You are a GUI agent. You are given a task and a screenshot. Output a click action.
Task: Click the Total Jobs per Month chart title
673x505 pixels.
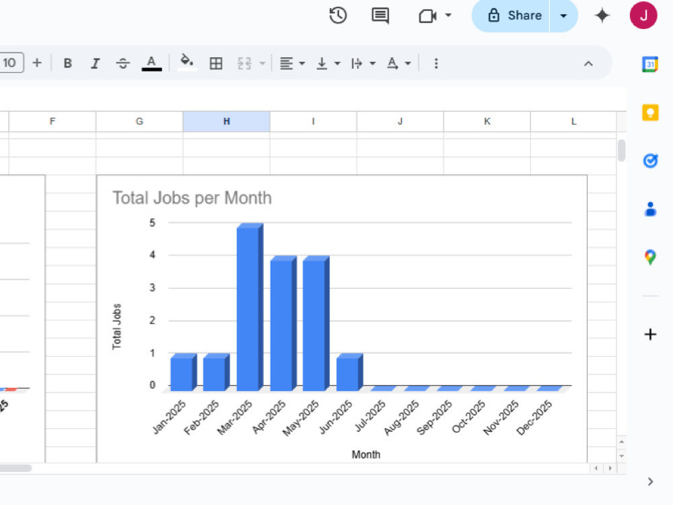(x=192, y=198)
